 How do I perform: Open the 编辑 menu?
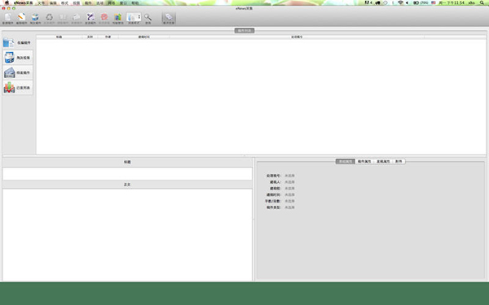(53, 2)
